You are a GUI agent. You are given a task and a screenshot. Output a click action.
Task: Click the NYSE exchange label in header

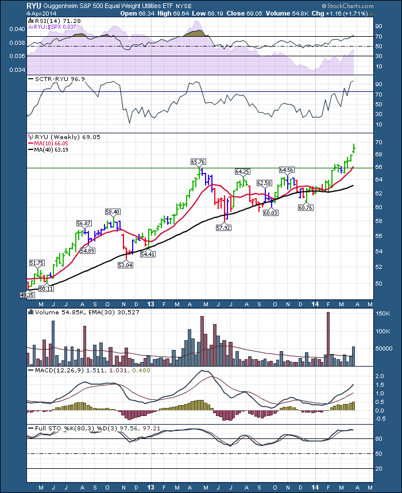click(184, 6)
